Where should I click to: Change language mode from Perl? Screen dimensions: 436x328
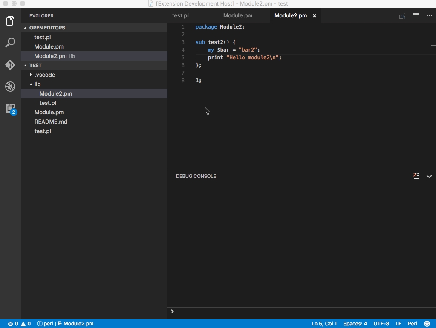[x=412, y=324]
